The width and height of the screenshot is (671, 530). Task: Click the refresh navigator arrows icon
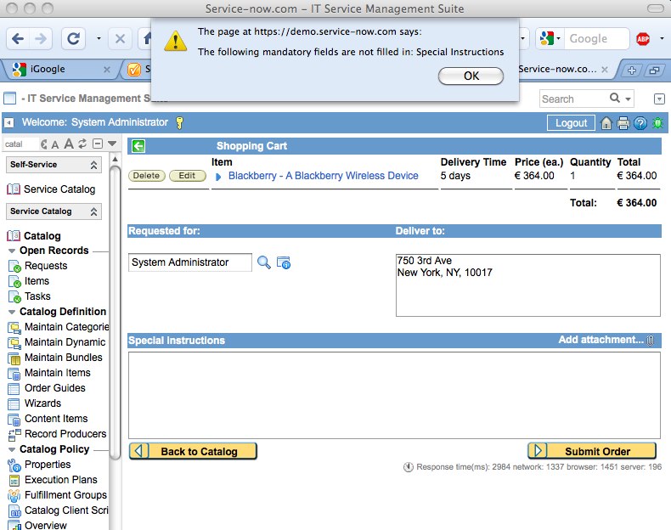82,144
